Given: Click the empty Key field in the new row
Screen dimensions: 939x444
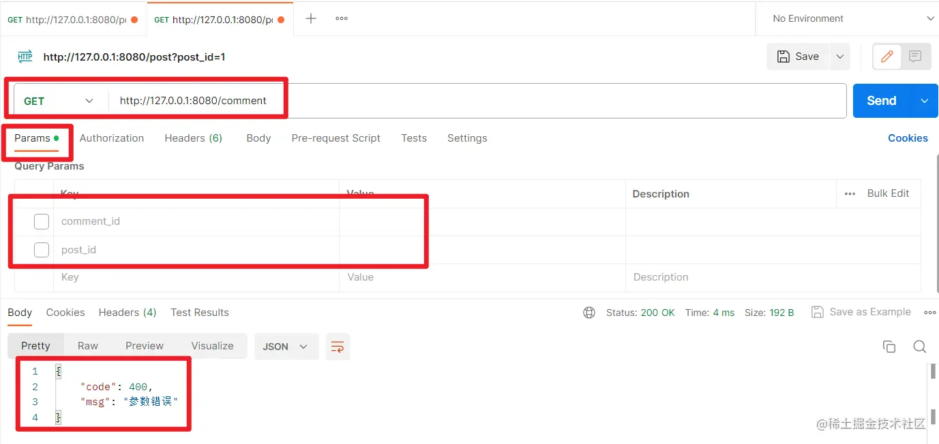Looking at the screenshot, I should pyautogui.click(x=196, y=277).
